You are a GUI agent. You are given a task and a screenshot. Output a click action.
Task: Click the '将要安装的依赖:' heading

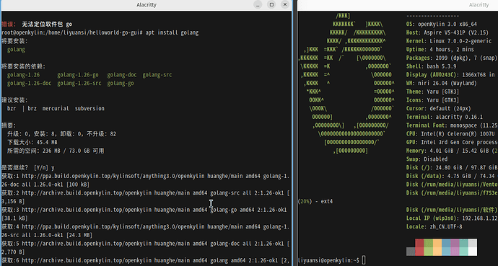pyautogui.click(x=24, y=66)
